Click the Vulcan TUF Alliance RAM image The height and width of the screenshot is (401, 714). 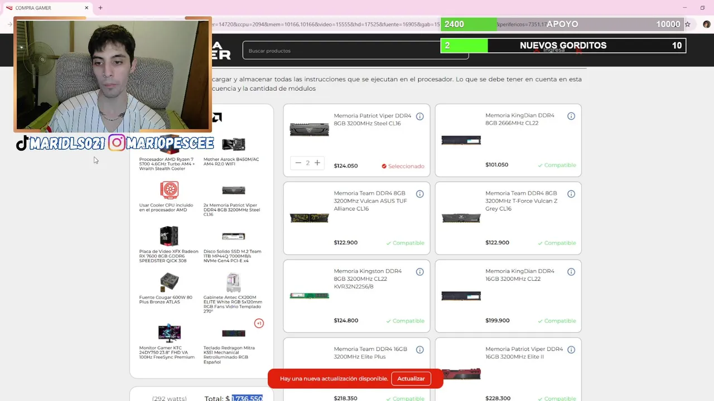[310, 218]
